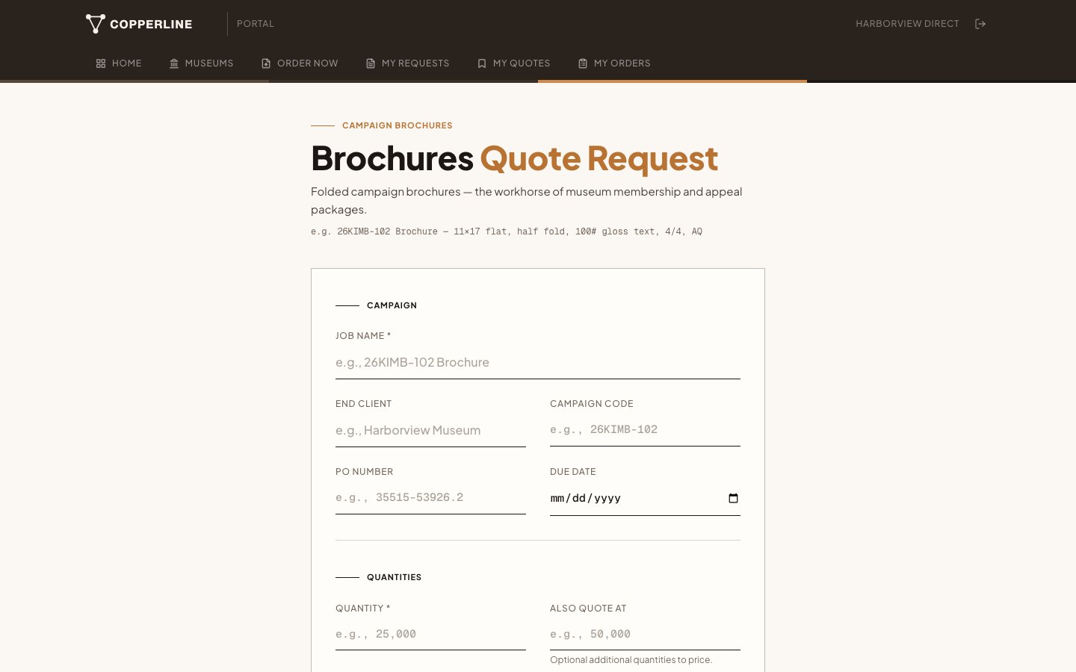Click the PORTAL label in header

[x=256, y=24]
